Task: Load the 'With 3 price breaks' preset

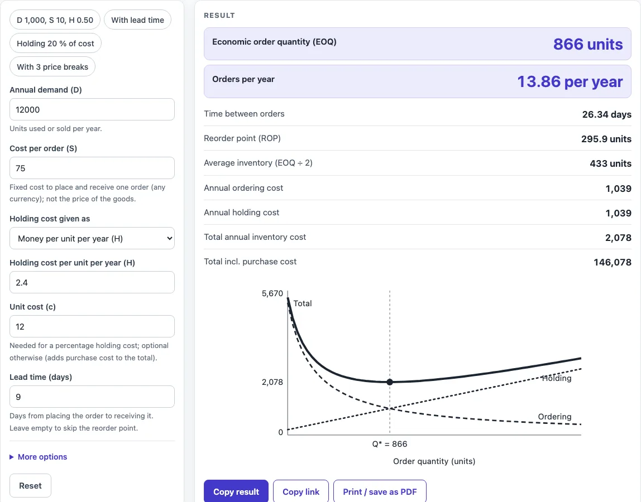Action: (x=52, y=66)
